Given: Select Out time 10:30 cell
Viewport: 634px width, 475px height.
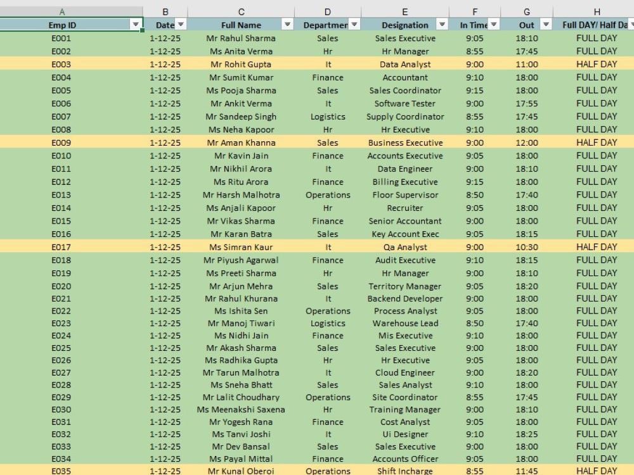Looking at the screenshot, I should coord(526,247).
